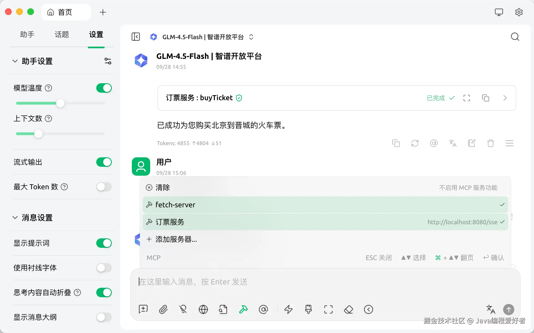Viewport: 534px width, 333px height.
Task: Turn on 使用衬线字体 toggle
Action: 104,268
